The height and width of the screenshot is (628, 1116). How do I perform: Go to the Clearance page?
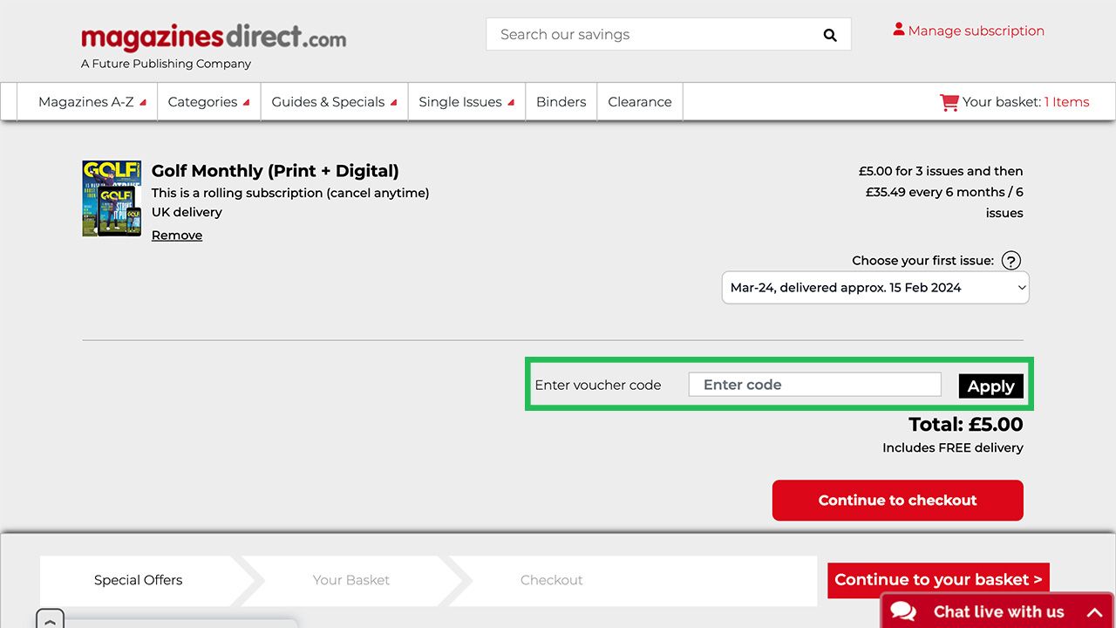pos(640,102)
